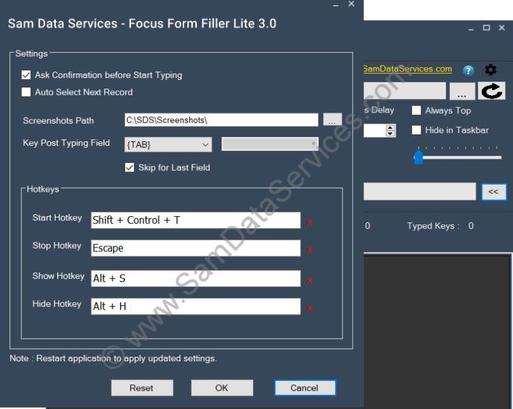Click the disabled gray combo next to {TAB}
513x409 pixels.
click(x=270, y=144)
